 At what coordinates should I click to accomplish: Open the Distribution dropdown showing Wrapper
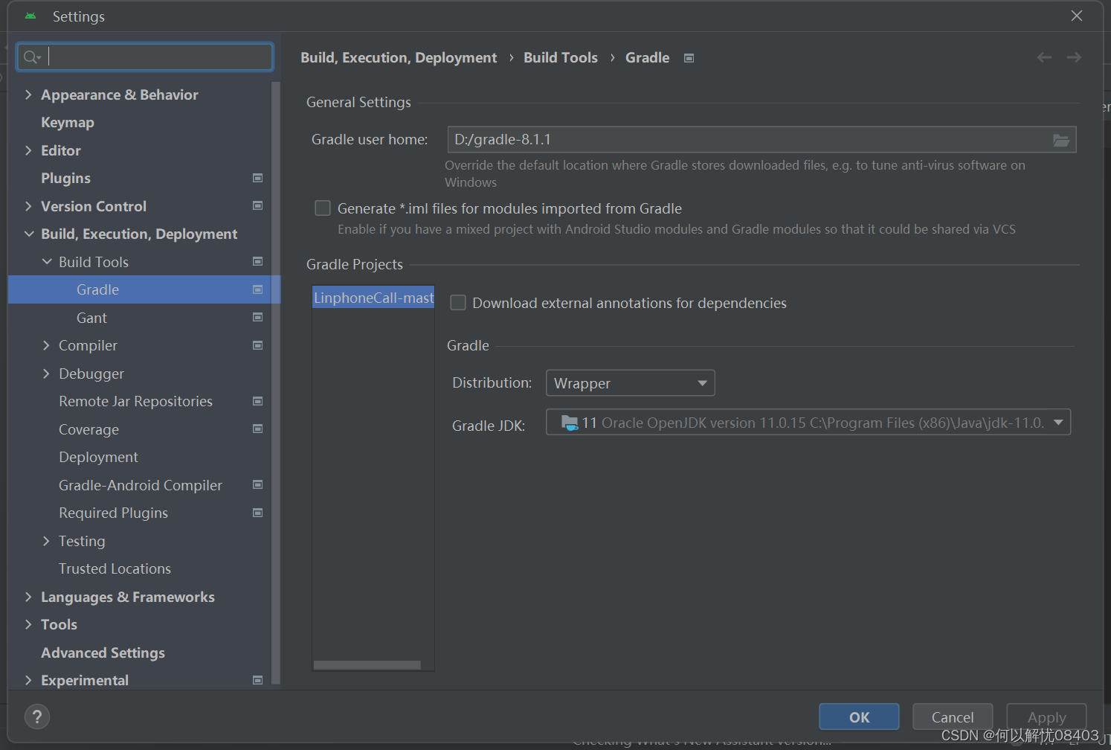point(630,382)
